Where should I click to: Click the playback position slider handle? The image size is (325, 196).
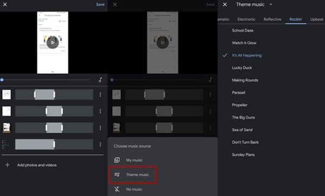(2, 80)
